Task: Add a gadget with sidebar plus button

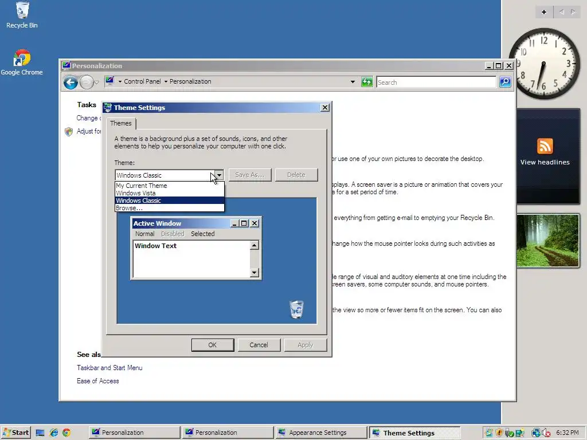Action: tap(544, 12)
